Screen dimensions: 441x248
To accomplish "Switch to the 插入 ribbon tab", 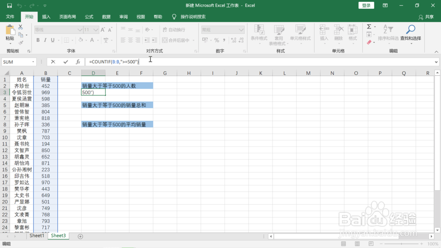I will (46, 17).
